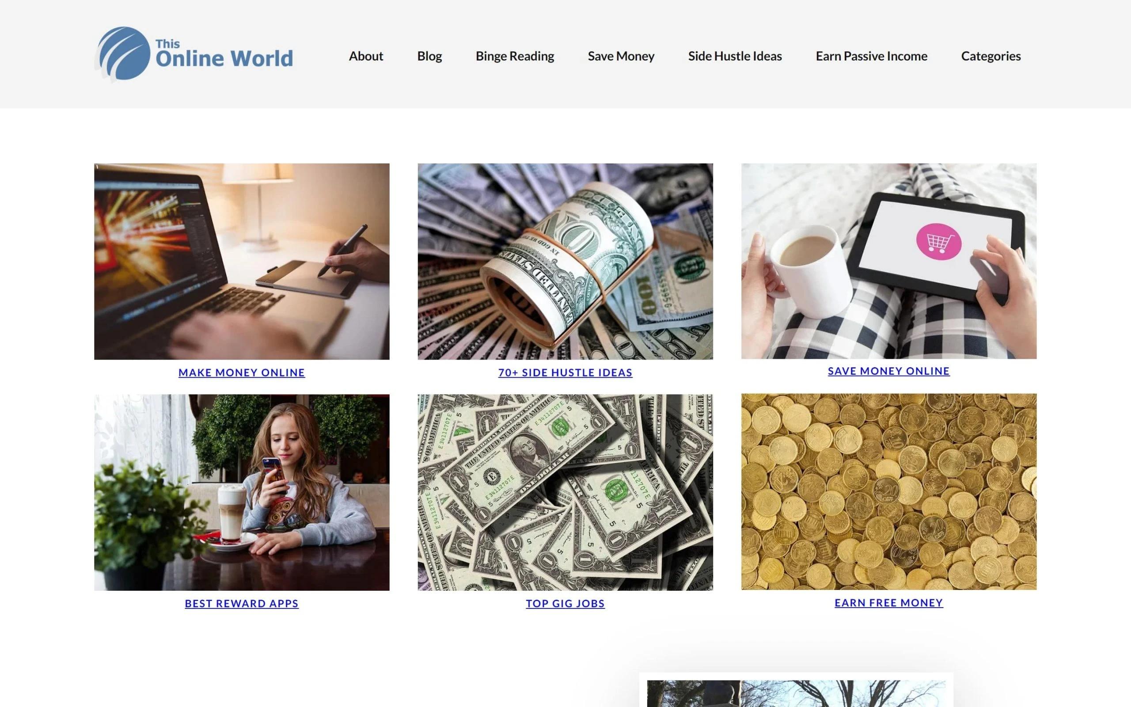Image resolution: width=1131 pixels, height=707 pixels.
Task: Click the rolled dollar bills image
Action: 565,262
